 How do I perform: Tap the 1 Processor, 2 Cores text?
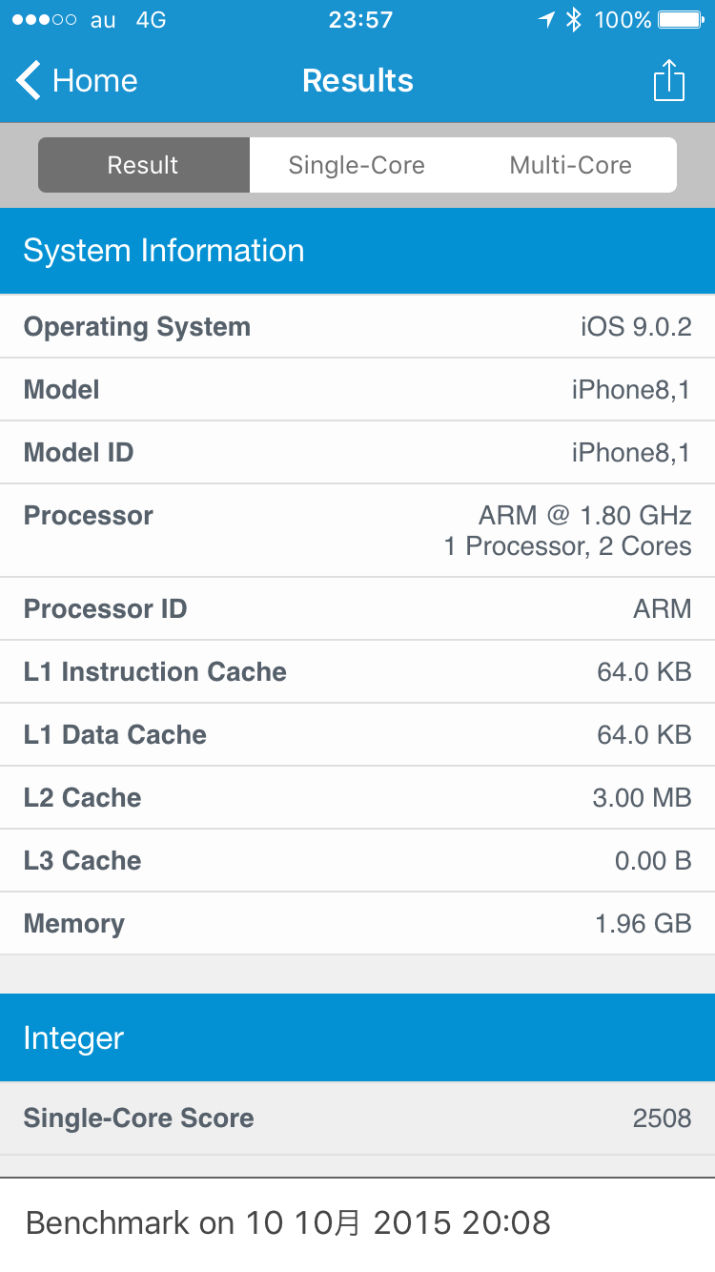tap(567, 546)
